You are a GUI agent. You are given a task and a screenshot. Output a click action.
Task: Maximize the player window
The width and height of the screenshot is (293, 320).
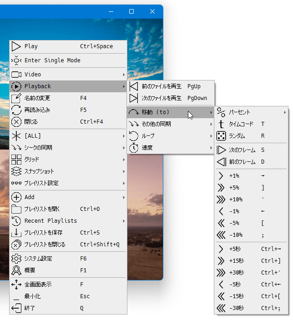(x=131, y=11)
